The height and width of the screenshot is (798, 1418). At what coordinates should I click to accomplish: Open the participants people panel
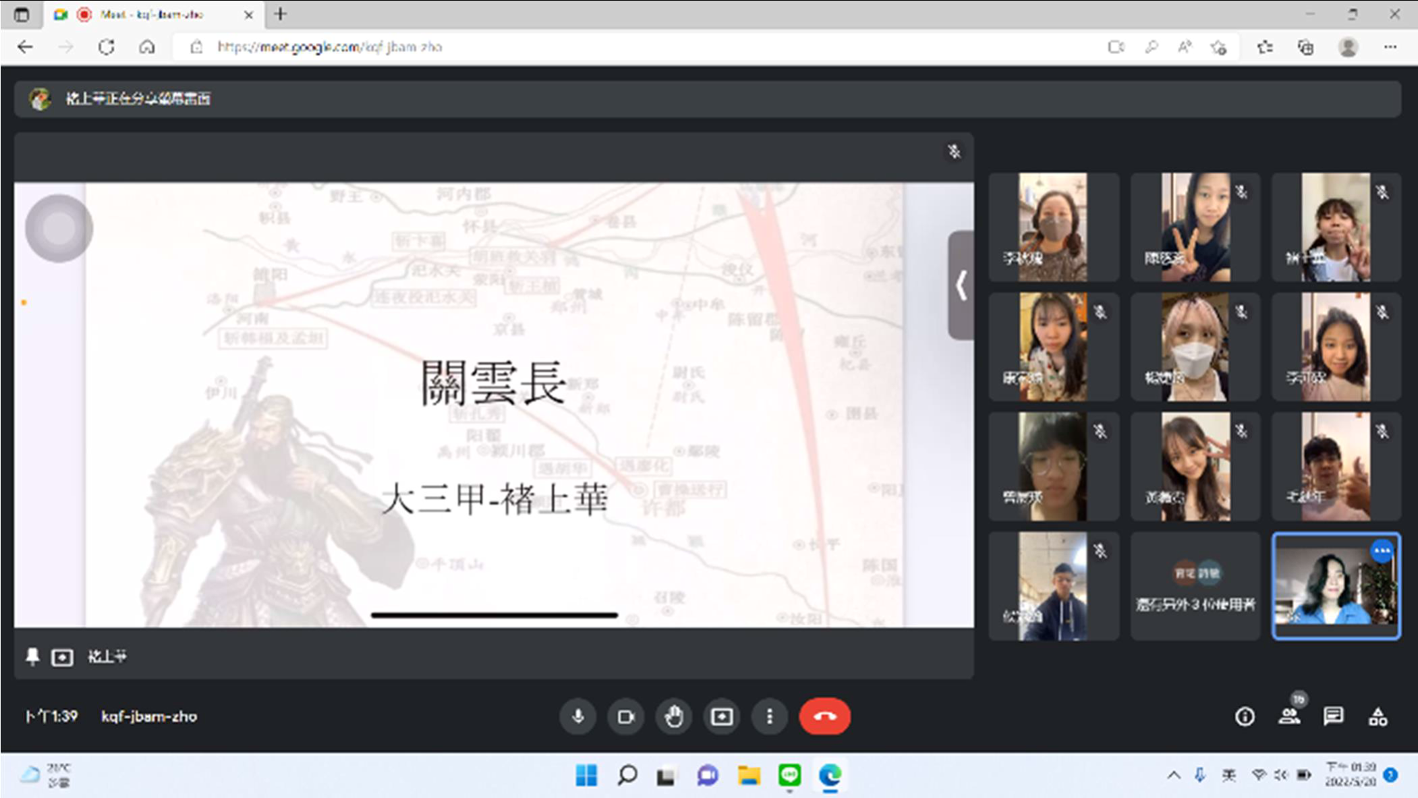click(1289, 716)
